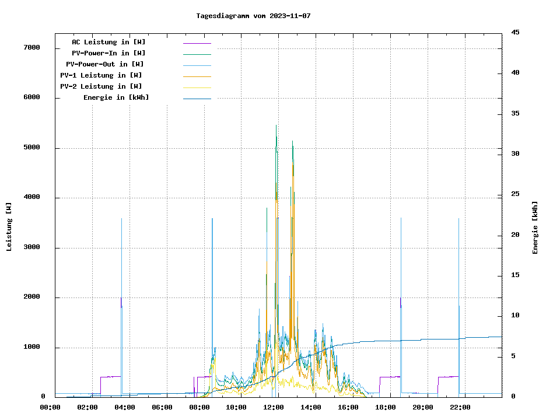Select the left axis title Leistung [W]
The height and width of the screenshot is (420, 560).
coord(9,227)
